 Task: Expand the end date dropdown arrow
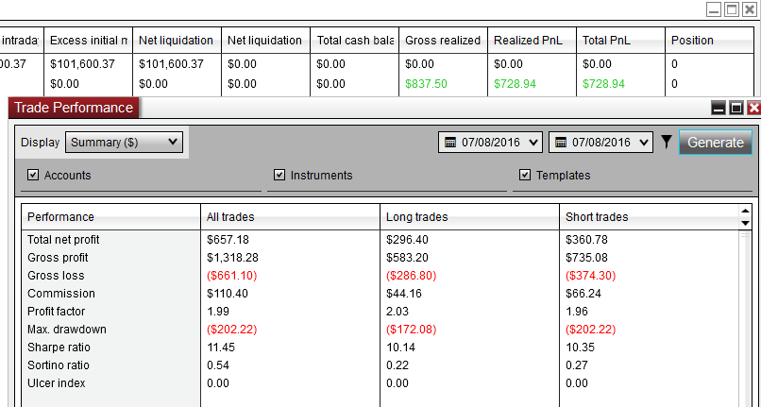(x=645, y=143)
